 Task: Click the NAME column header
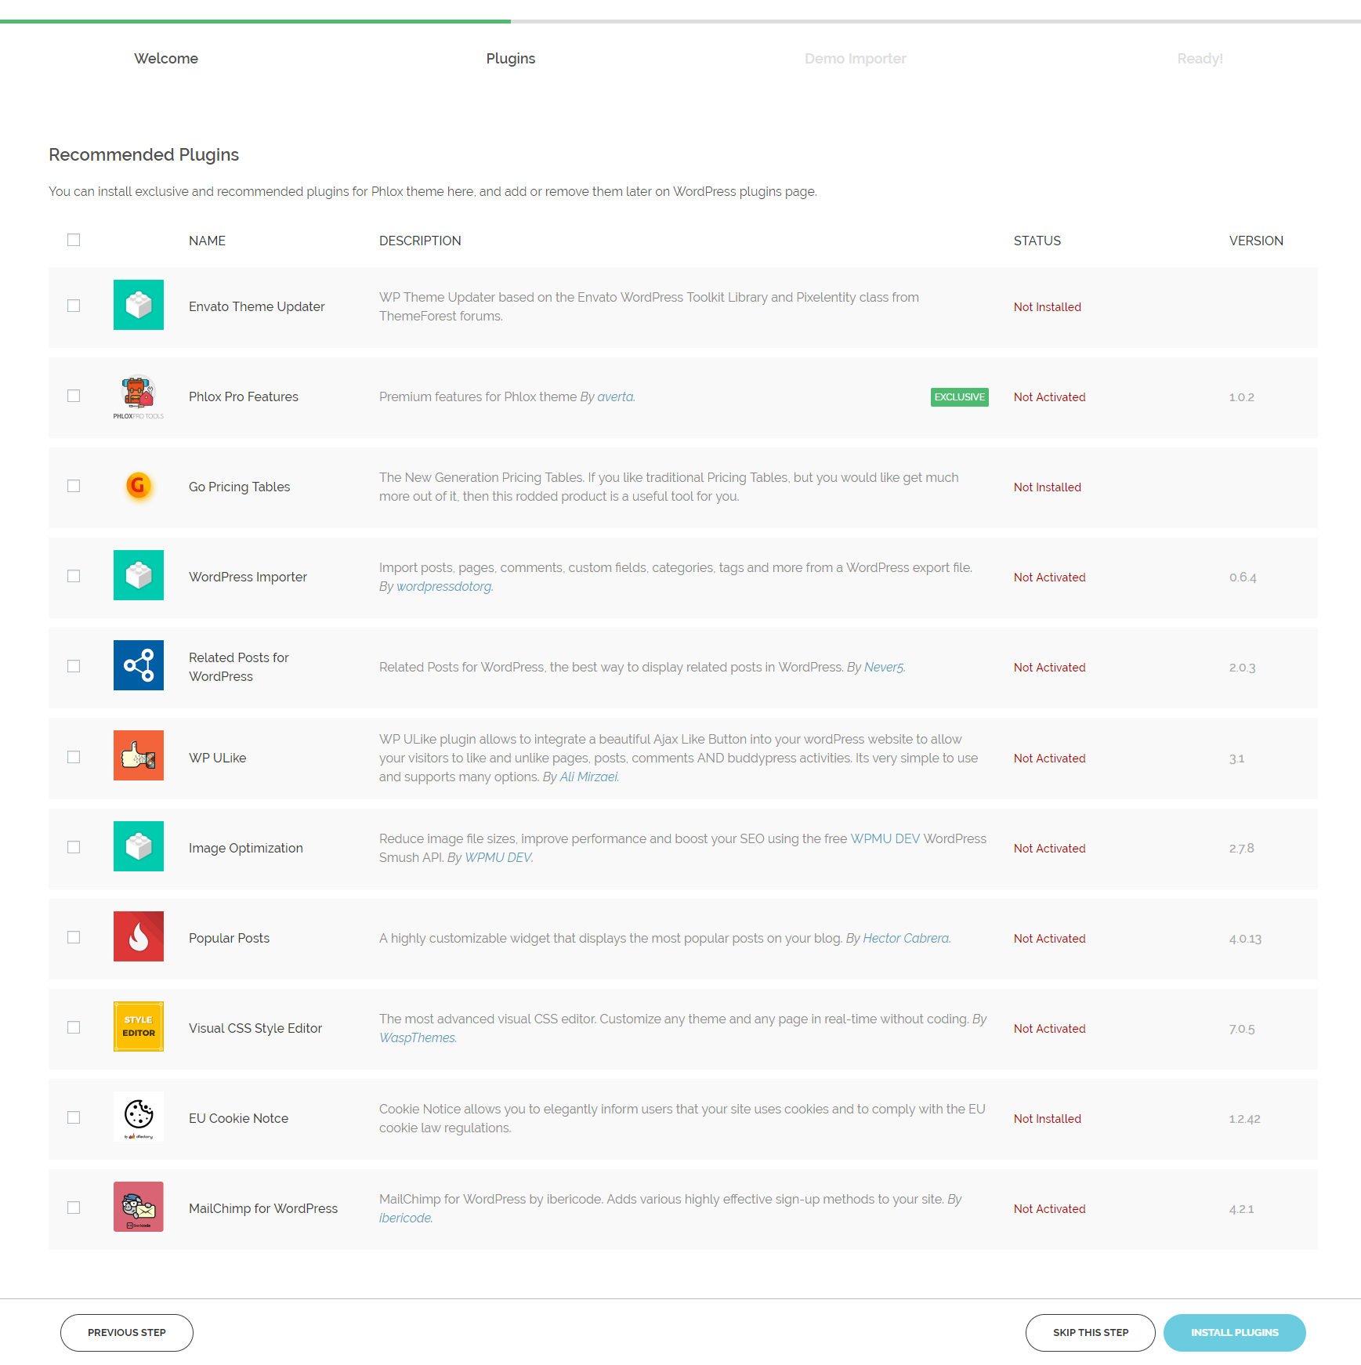(x=207, y=241)
